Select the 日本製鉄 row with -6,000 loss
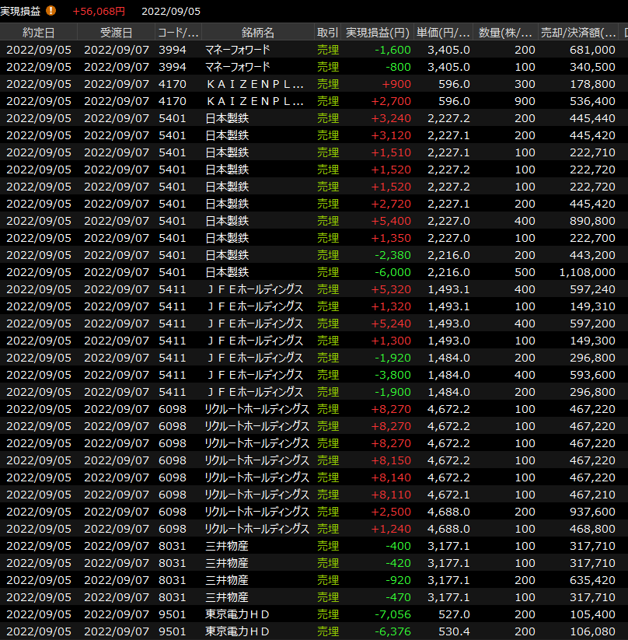Image resolution: width=628 pixels, height=640 pixels. coord(311,272)
